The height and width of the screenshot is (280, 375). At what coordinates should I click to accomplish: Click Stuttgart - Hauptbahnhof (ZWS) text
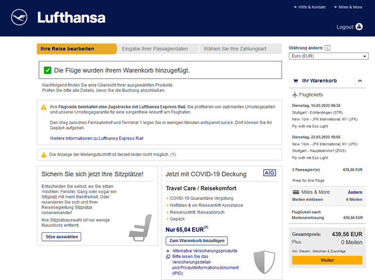tap(319, 151)
